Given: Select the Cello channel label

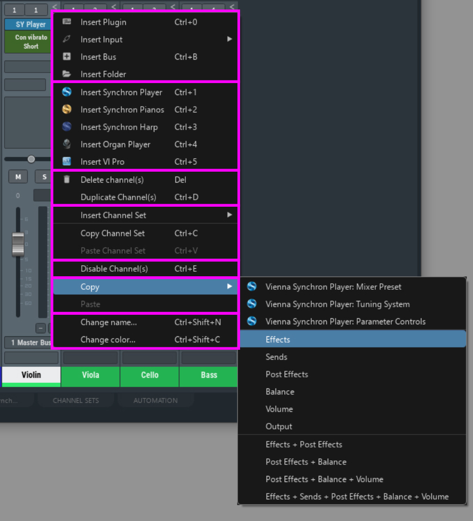Looking at the screenshot, I should (149, 375).
